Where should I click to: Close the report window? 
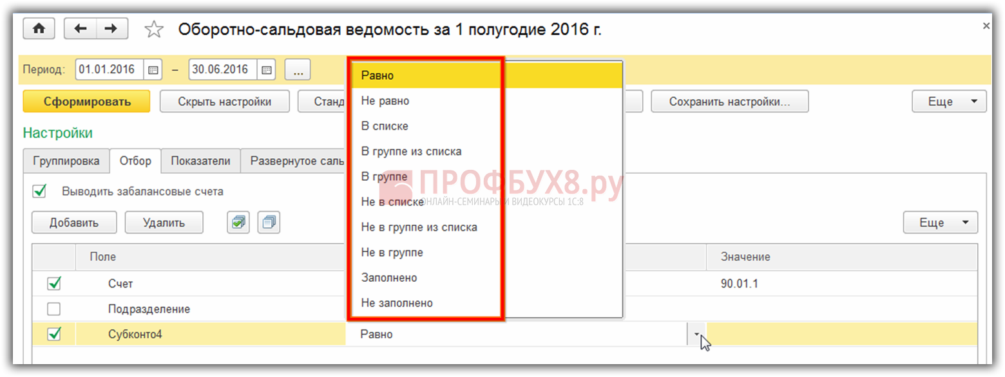986,26
